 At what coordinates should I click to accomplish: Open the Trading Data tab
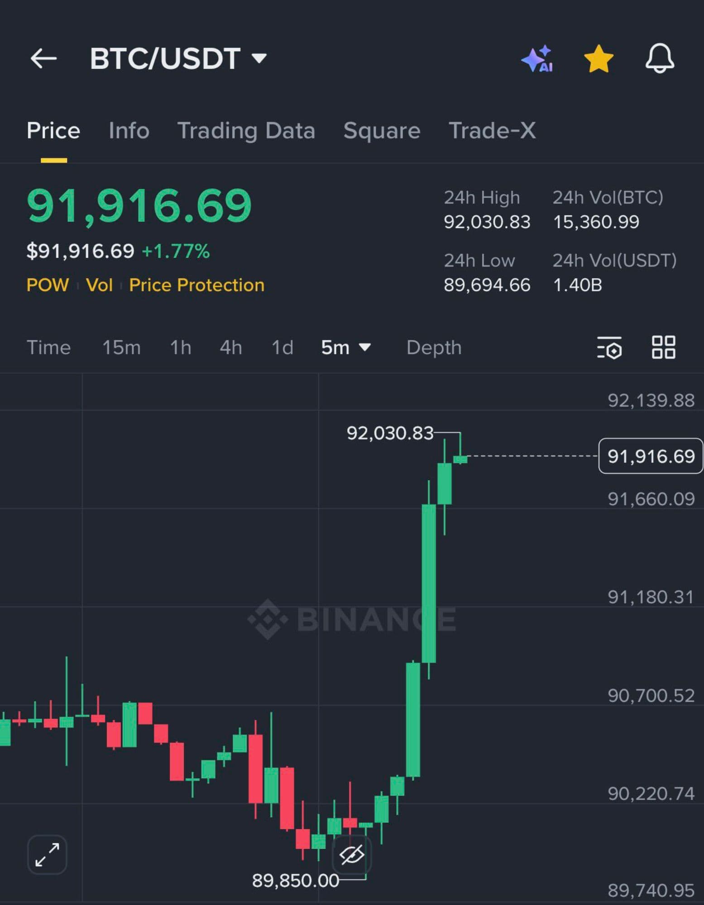[x=246, y=131]
